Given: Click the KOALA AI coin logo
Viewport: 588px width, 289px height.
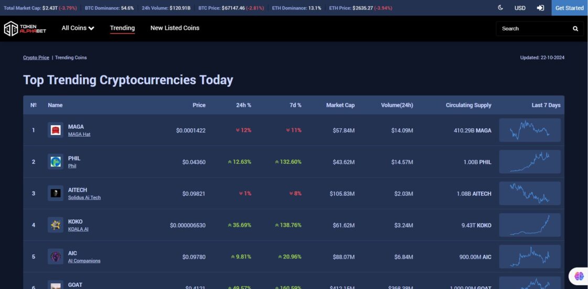Looking at the screenshot, I should (56, 225).
